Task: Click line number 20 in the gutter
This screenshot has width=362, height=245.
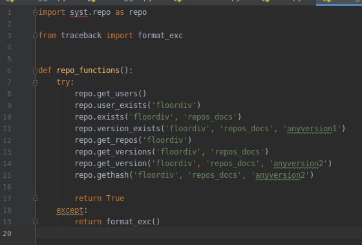Action: point(7,233)
